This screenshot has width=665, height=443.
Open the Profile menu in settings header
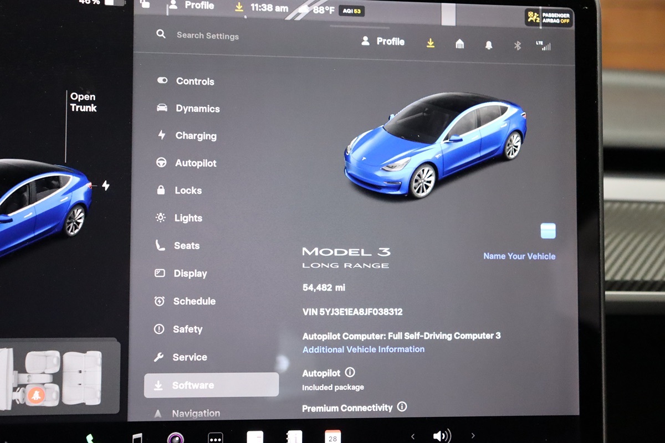[383, 42]
